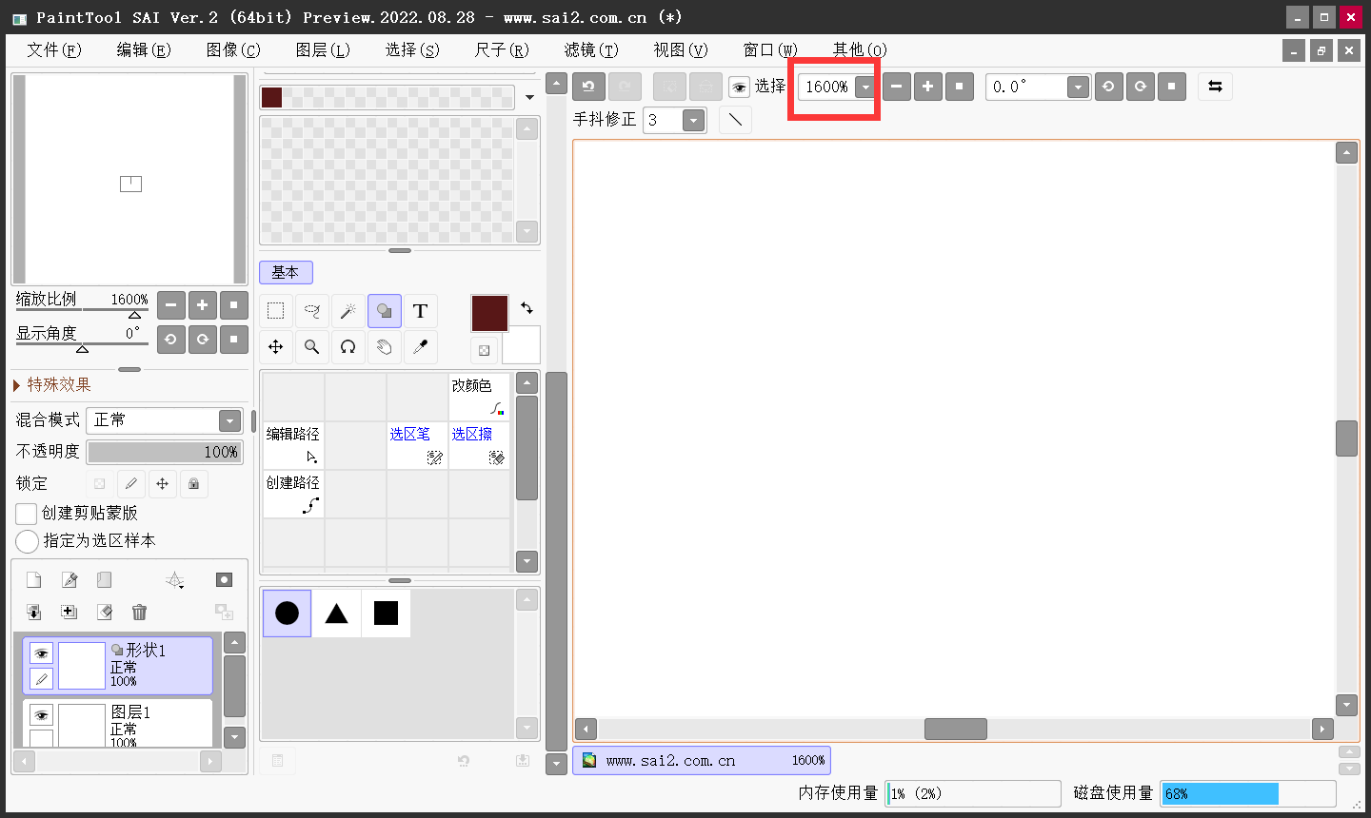Swap foreground and background colors
Screen dimensions: 1371x818
(x=527, y=308)
